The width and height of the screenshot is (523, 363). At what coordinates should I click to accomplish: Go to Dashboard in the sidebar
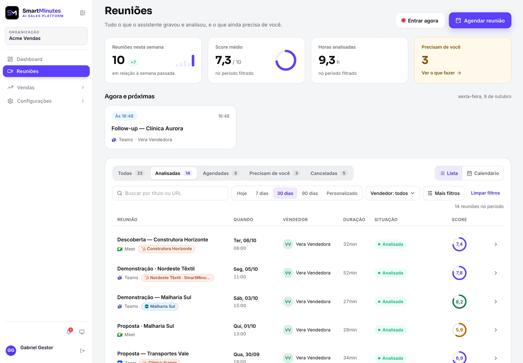tap(46, 59)
